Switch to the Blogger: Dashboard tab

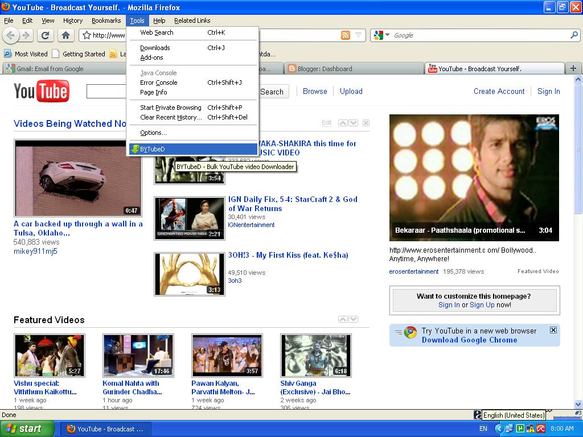point(353,69)
